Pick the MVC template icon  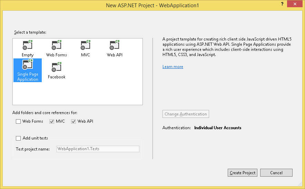pos(86,45)
